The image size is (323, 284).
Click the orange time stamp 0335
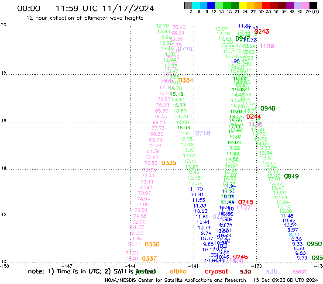(169, 163)
